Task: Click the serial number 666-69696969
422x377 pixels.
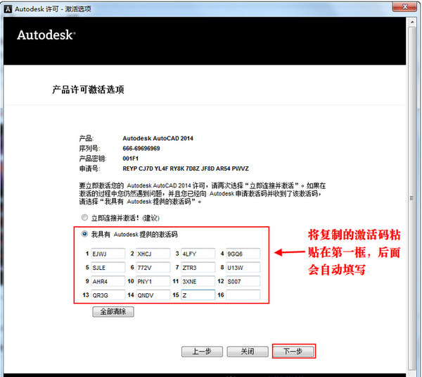Action: [x=141, y=148]
